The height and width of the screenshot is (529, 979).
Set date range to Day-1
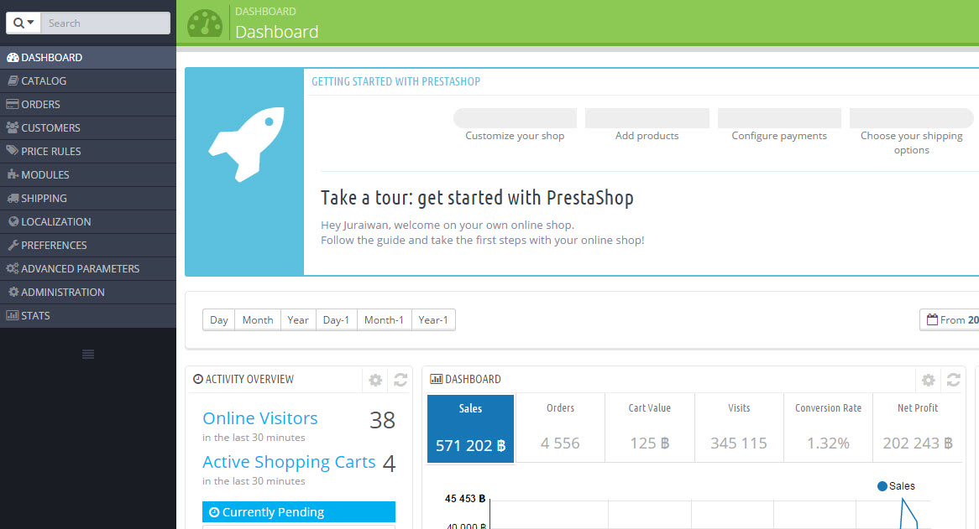(337, 319)
